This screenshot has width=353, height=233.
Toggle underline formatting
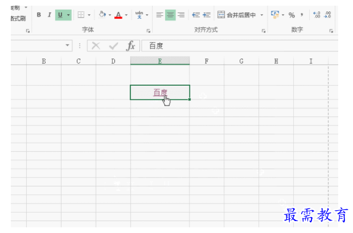[60, 15]
